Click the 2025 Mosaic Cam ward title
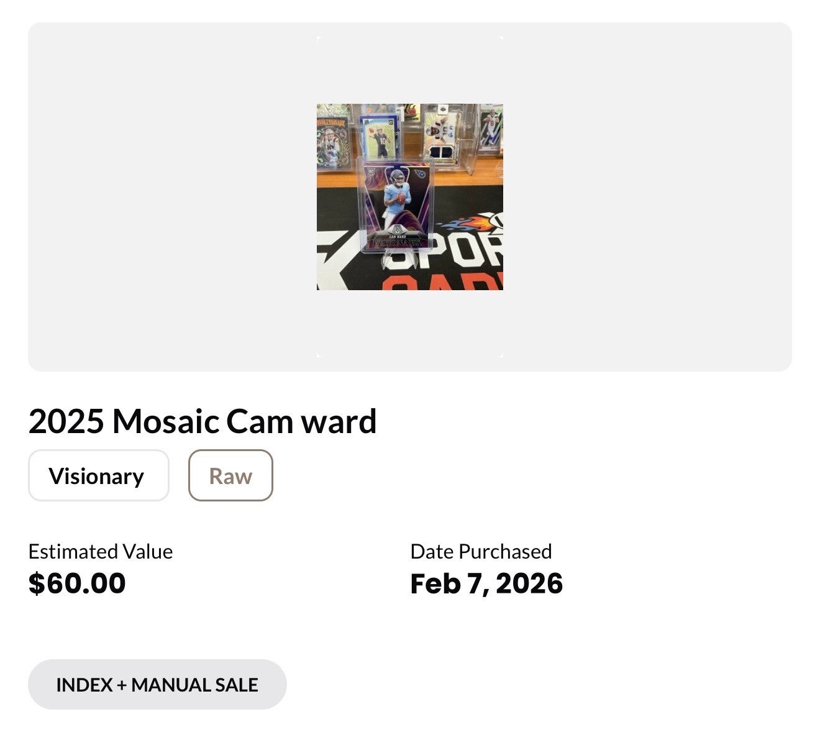 coord(203,421)
